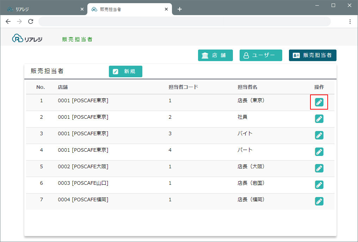Viewport: 358px width, 242px height.
Task: Edit the パート staff entry
Action: [x=319, y=152]
